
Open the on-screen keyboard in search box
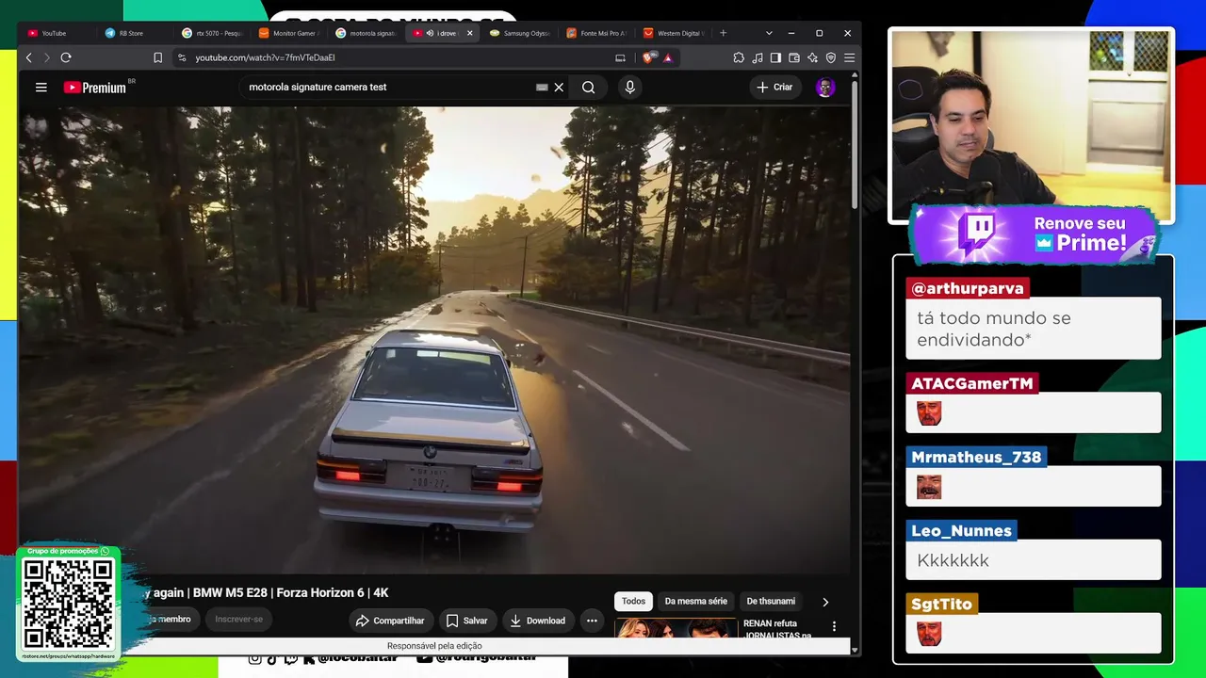542,88
